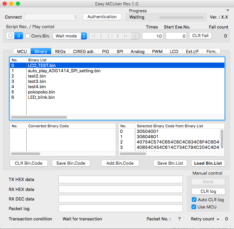This screenshot has height=229, width=234.
Task: Click the loop/repeat playback icon
Action: pyautogui.click(x=93, y=36)
